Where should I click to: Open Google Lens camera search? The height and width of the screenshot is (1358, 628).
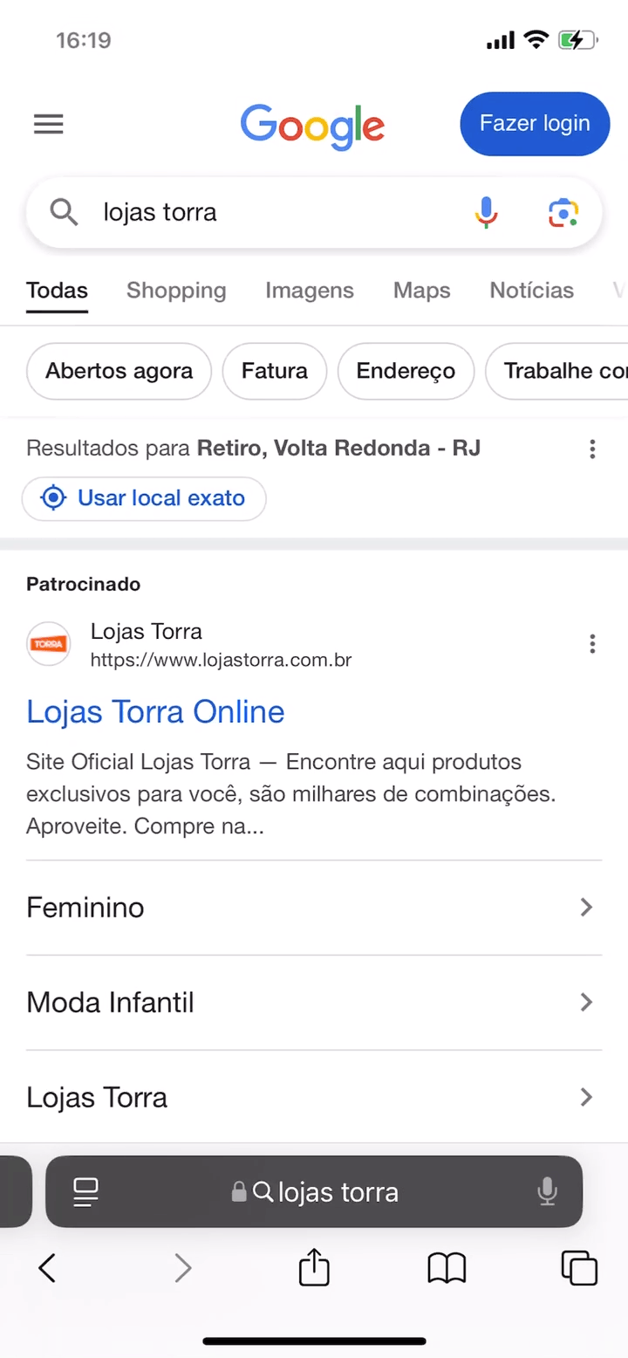click(x=563, y=212)
